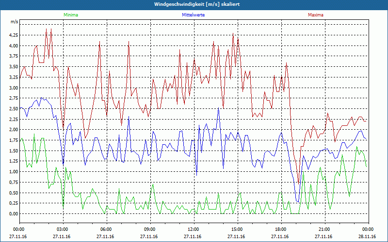Viewport: 388px width, 242px height.
Task: Click the 0,50 y-axis value
Action: tap(14, 193)
